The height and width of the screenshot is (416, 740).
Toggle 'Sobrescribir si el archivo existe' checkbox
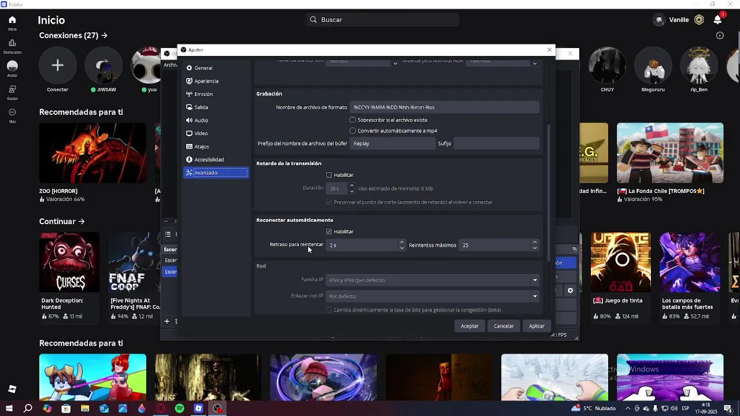(353, 120)
